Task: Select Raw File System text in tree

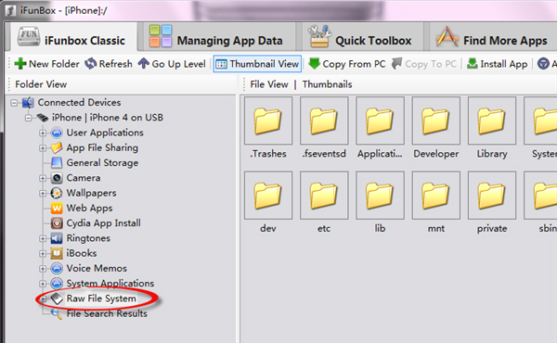Action: tap(101, 299)
